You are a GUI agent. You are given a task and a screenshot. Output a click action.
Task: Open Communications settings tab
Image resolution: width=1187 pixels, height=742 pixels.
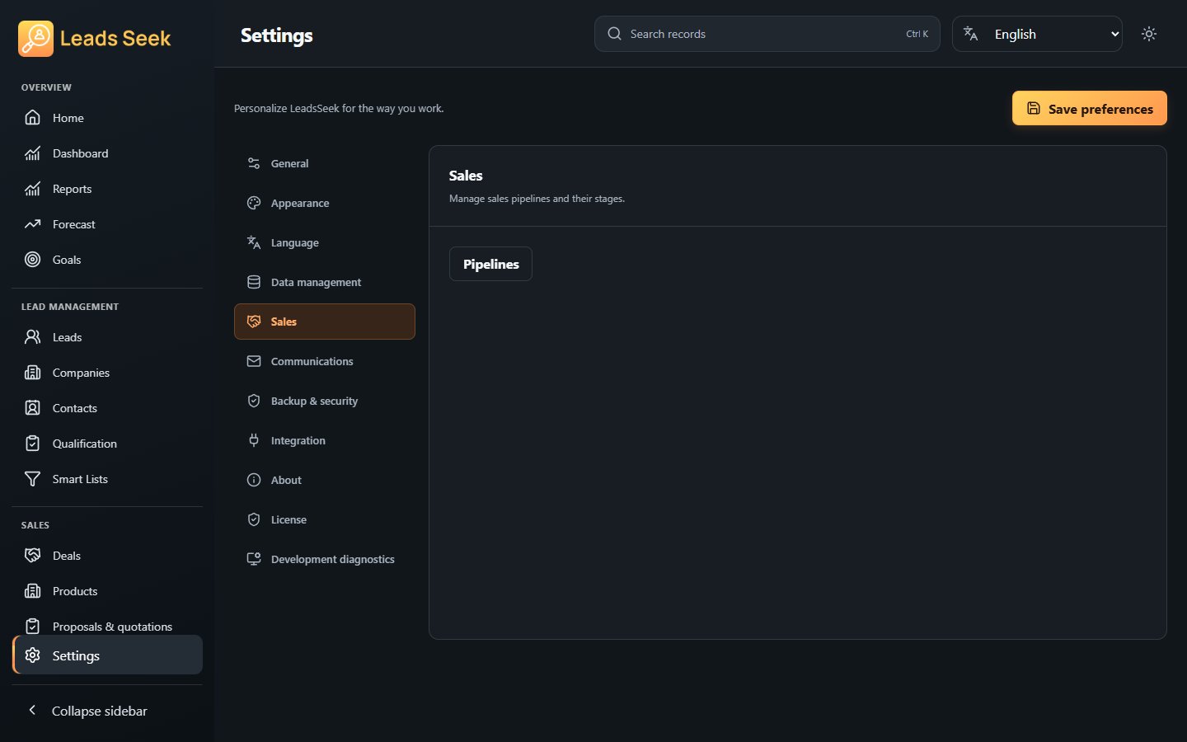click(325, 361)
